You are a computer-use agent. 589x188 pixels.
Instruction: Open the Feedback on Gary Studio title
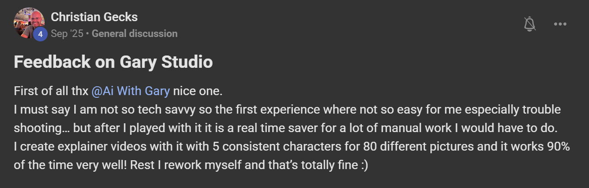(x=113, y=62)
